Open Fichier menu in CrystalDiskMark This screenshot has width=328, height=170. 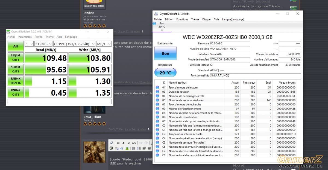(11, 37)
